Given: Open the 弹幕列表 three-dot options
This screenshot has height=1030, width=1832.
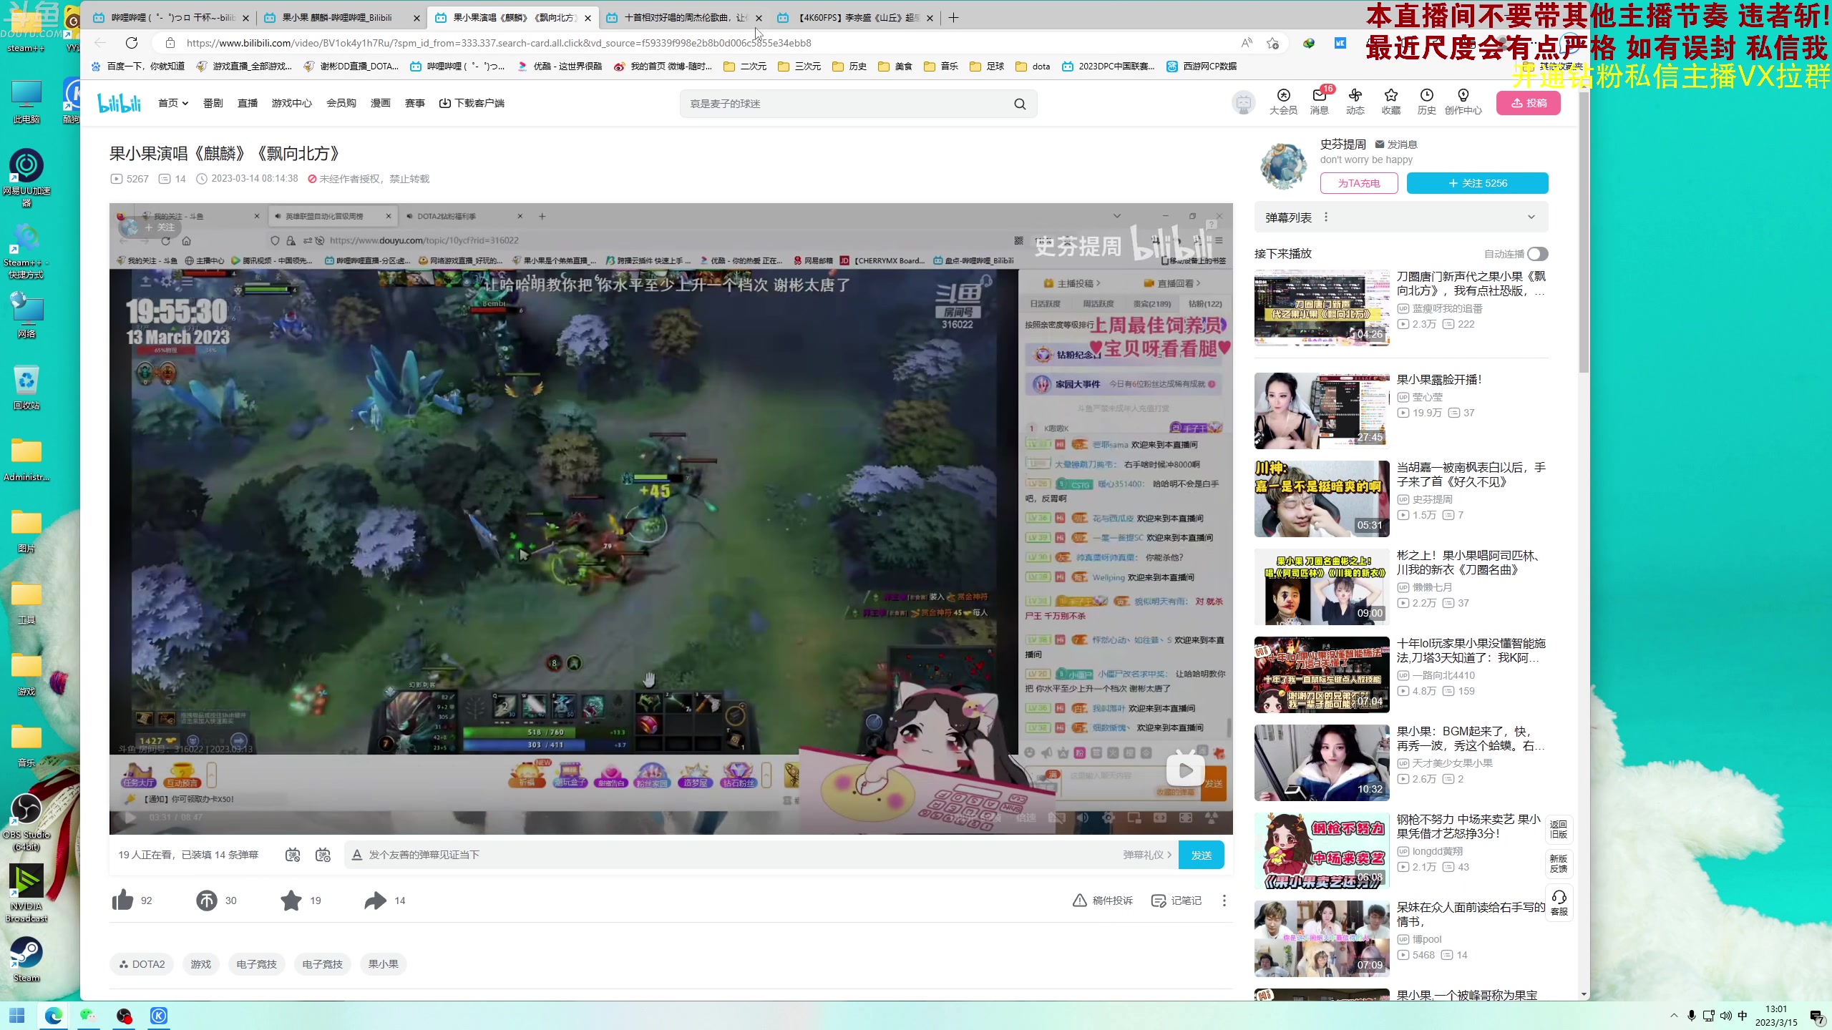Looking at the screenshot, I should pyautogui.click(x=1326, y=217).
